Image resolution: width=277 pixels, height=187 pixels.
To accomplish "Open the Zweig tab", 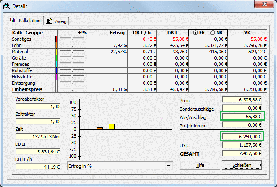I will (x=56, y=21).
